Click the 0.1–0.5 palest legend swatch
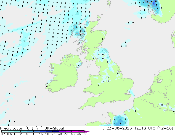 5,131
